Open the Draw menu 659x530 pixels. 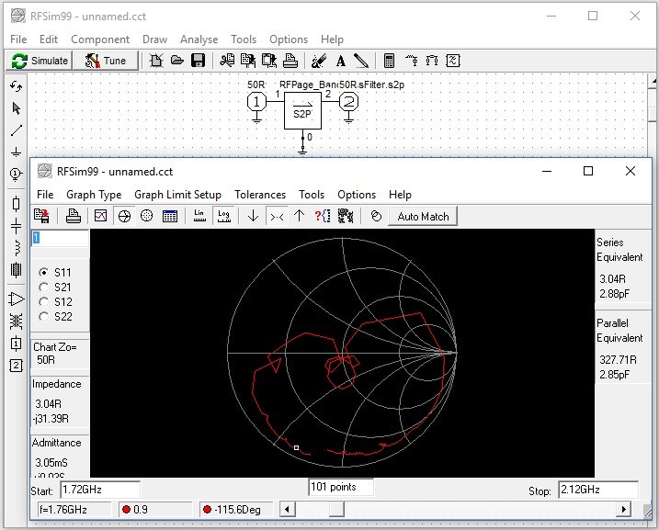tap(154, 39)
